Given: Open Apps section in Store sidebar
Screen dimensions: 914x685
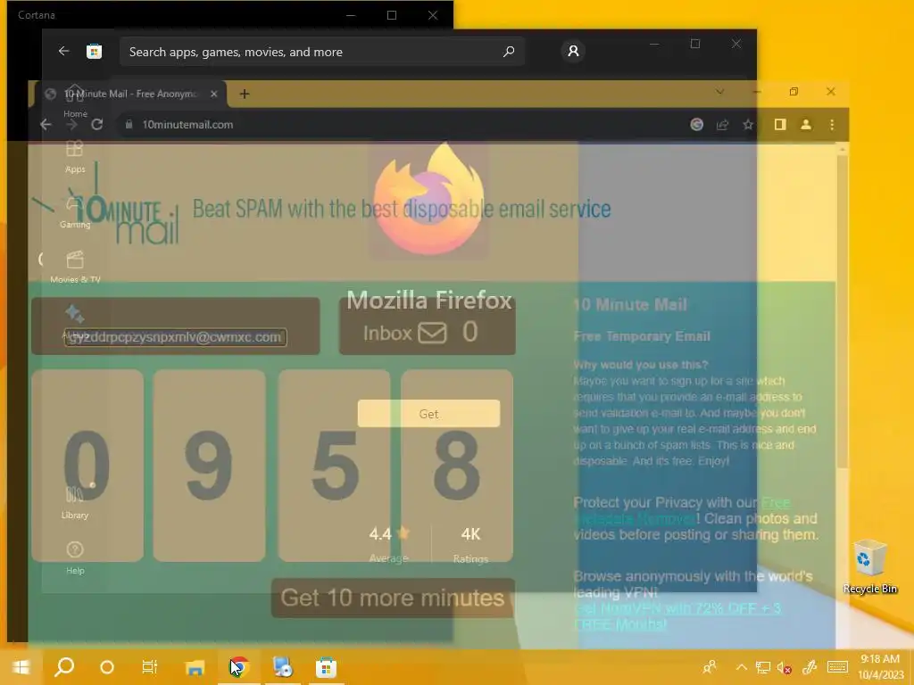Looking at the screenshot, I should pyautogui.click(x=75, y=156).
